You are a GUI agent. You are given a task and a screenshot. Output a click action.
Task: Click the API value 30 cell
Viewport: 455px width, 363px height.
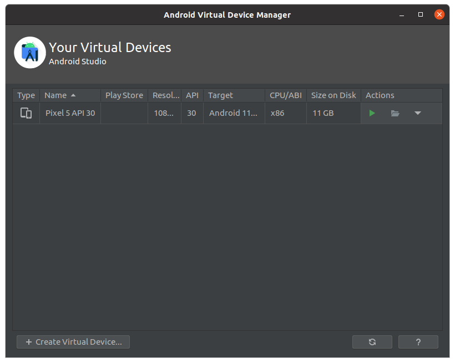(192, 113)
